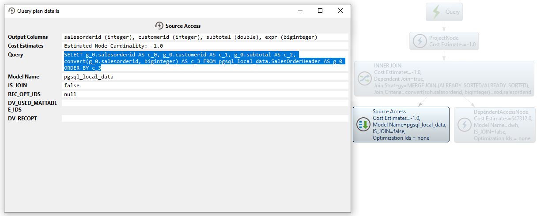
Task: Click the Source Access node icon
Action: (363, 125)
